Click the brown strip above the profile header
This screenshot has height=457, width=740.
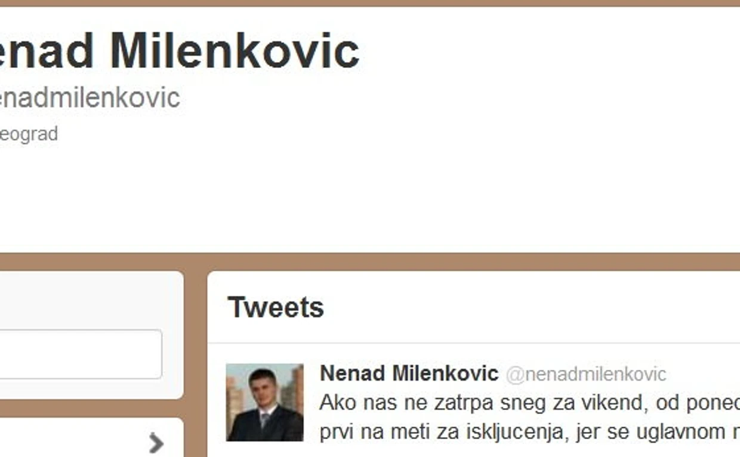point(370,3)
